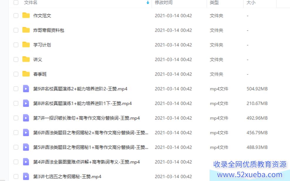Open file 第8讲名校真题演练1+能力培养进阶1下-王赞.mp4
290x181 pixels.
82,104
